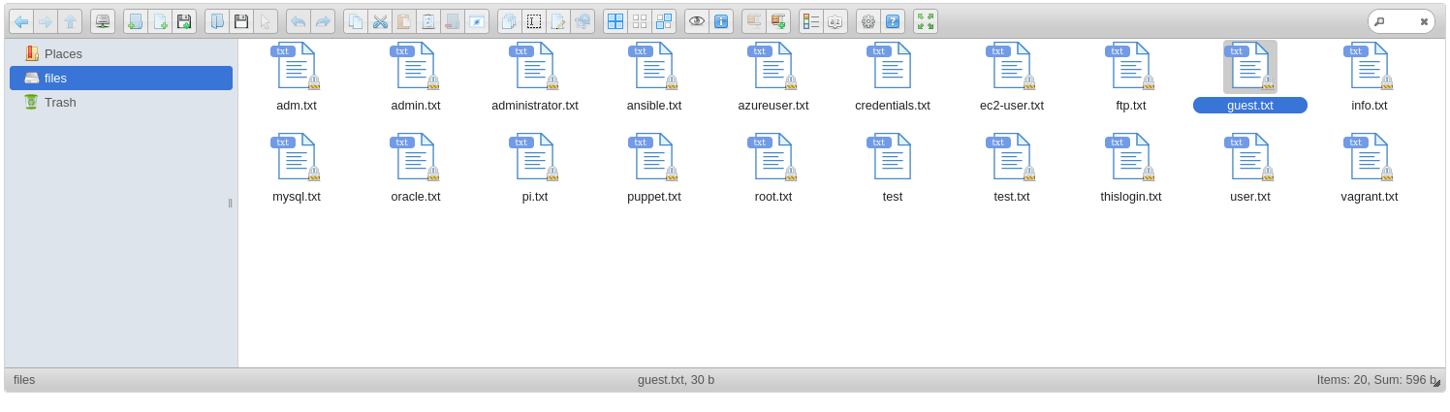Open the file info panel via the blue i icon

(721, 21)
